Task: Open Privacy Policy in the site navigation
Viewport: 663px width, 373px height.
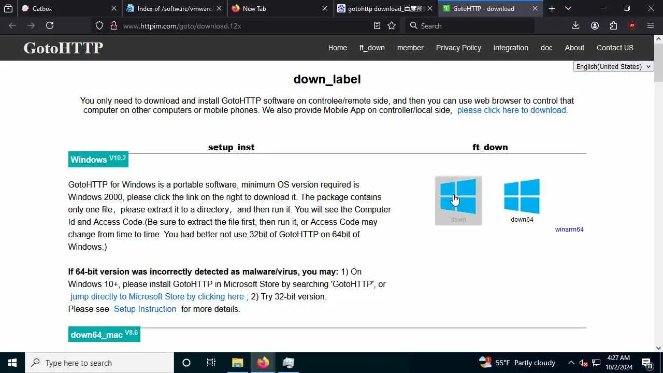Action: [458, 48]
